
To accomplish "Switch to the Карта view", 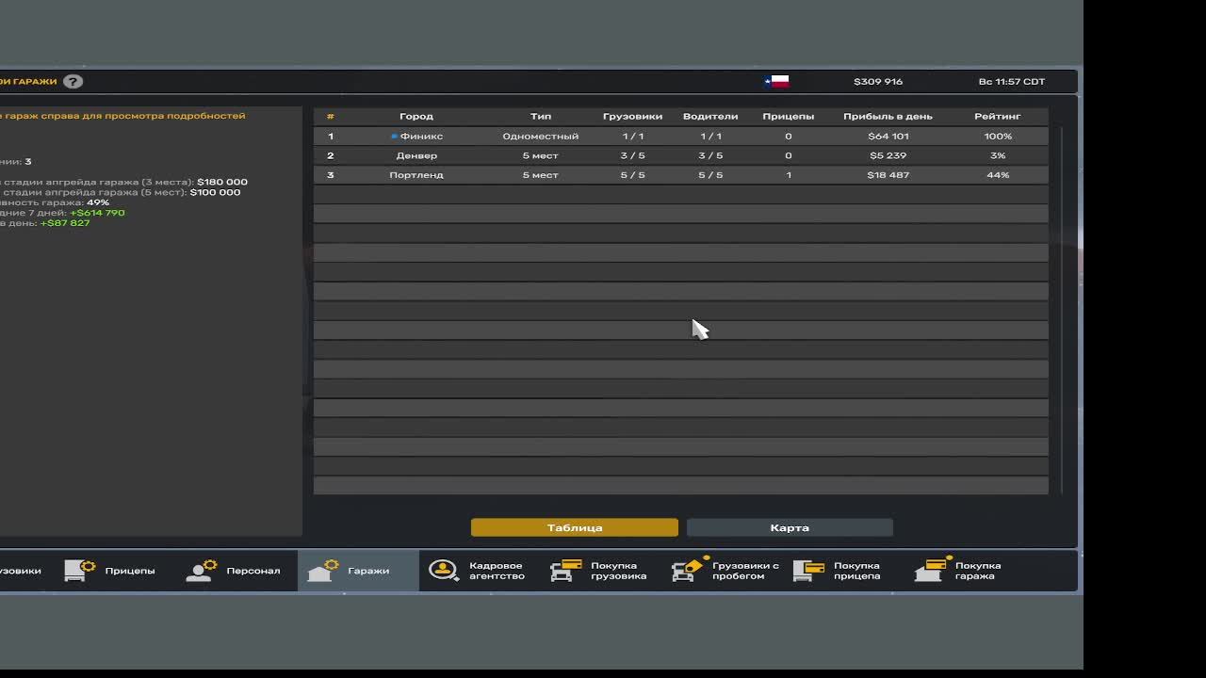I will coord(790,527).
